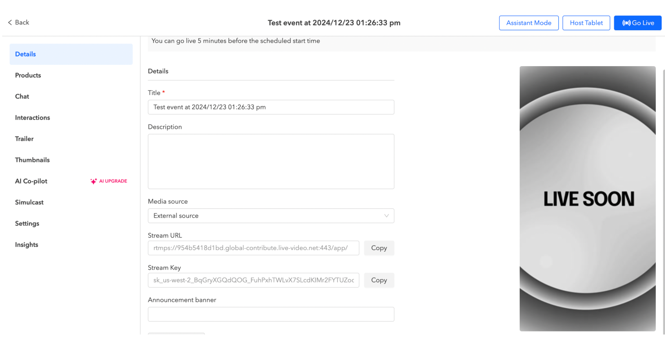Open the Host Tablet view
The height and width of the screenshot is (338, 665).
(x=586, y=23)
